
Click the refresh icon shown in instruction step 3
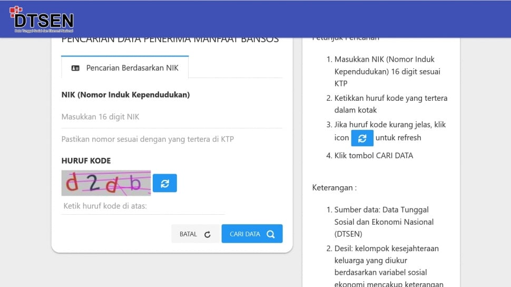[362, 138]
